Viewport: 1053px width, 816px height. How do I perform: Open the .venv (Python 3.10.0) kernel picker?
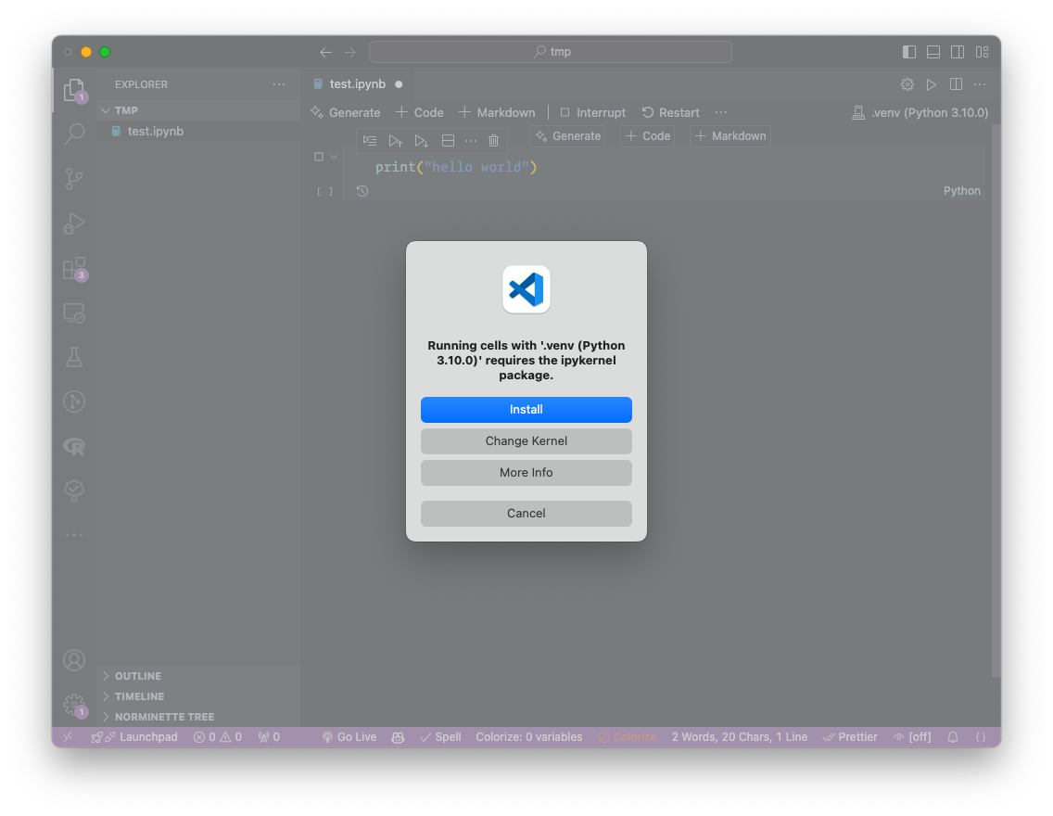click(920, 112)
